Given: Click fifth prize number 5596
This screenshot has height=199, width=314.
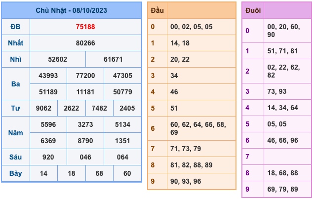Looking at the screenshot, I should pos(48,124).
